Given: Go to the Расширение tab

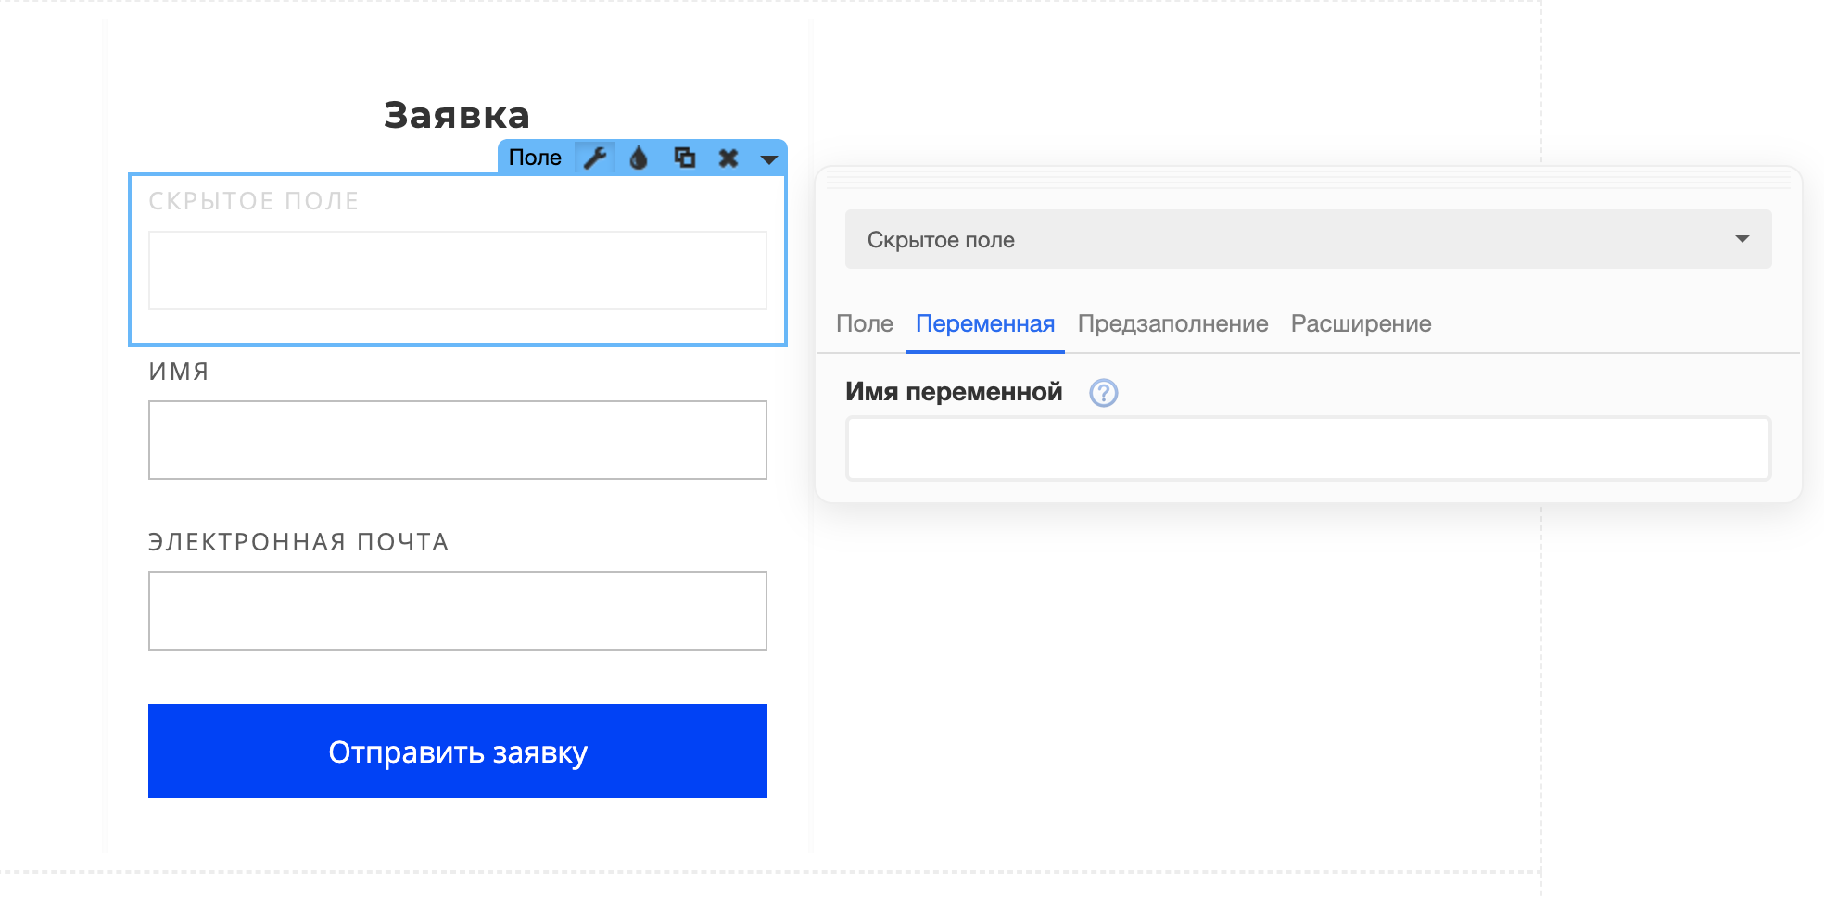Looking at the screenshot, I should (x=1361, y=323).
